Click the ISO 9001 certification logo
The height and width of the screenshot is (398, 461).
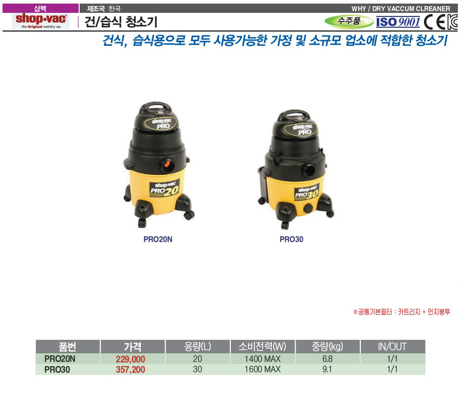(398, 22)
